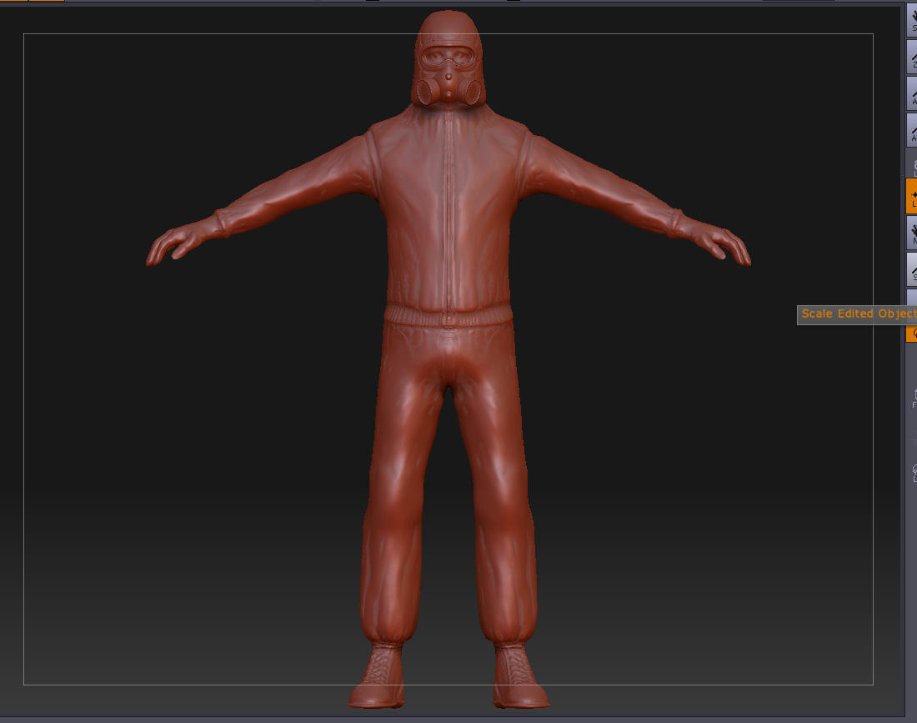This screenshot has height=723, width=917.
Task: Click the model's chest zipper on canvas
Action: tap(448, 217)
